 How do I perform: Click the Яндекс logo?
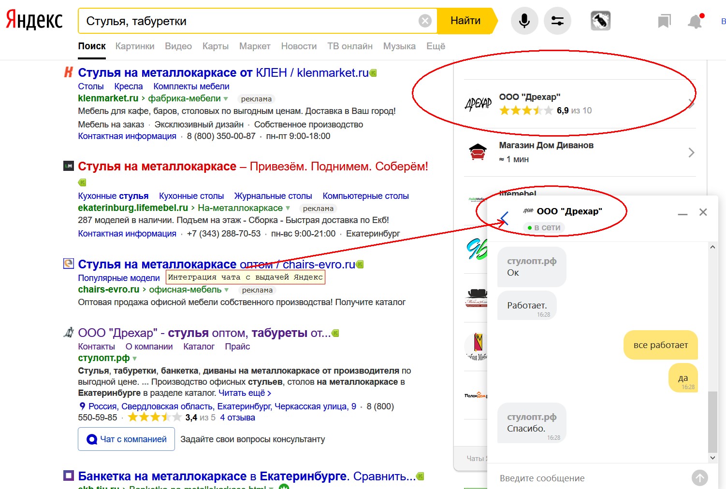coord(34,20)
